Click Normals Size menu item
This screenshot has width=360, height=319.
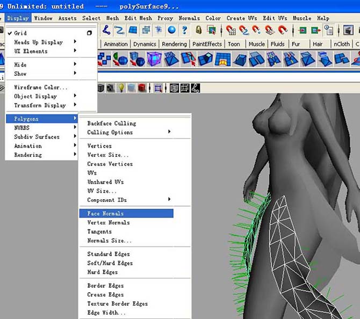[x=109, y=241]
